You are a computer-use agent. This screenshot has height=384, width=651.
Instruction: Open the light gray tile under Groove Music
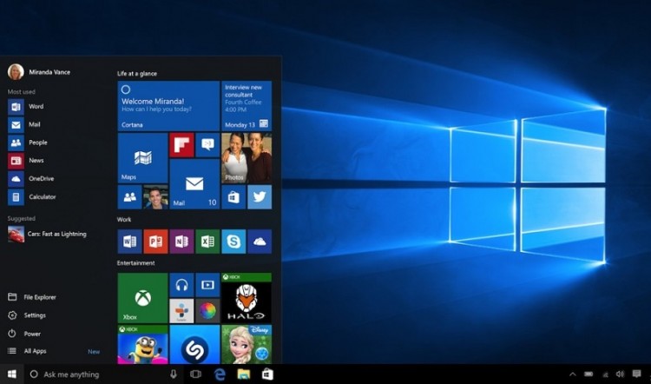click(181, 311)
